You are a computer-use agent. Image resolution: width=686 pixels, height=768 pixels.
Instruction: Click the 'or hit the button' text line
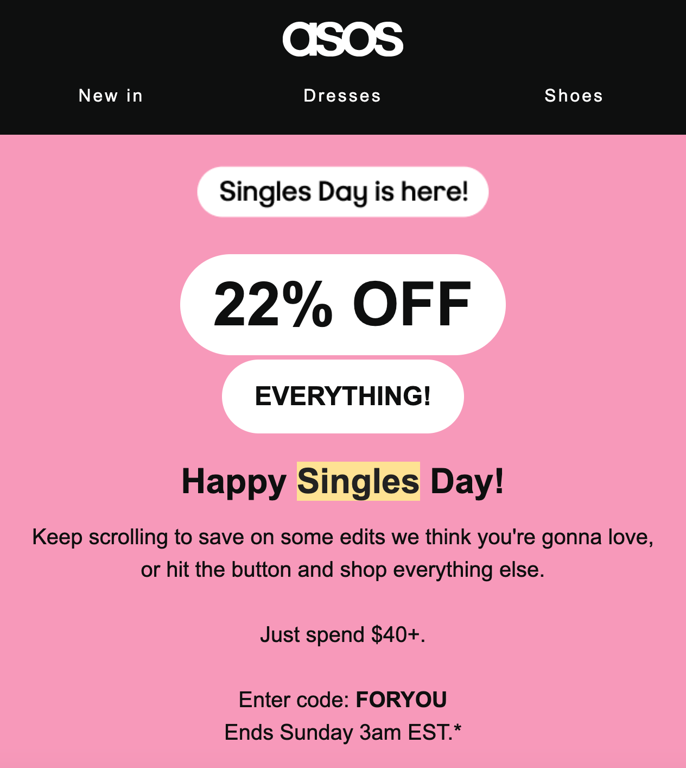(343, 570)
